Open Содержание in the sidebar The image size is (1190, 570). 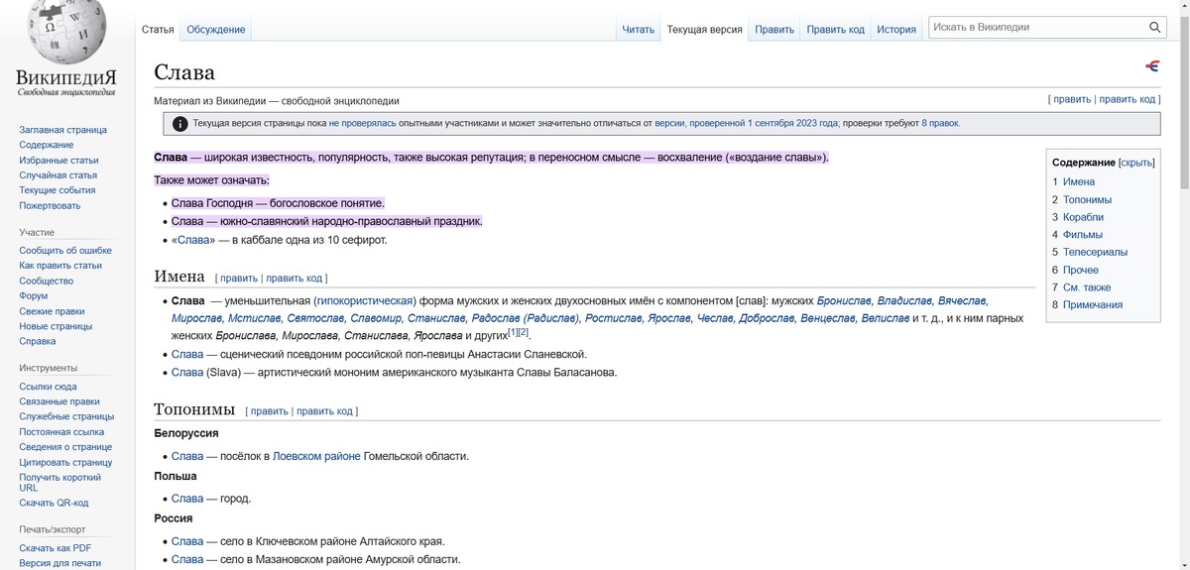(47, 145)
